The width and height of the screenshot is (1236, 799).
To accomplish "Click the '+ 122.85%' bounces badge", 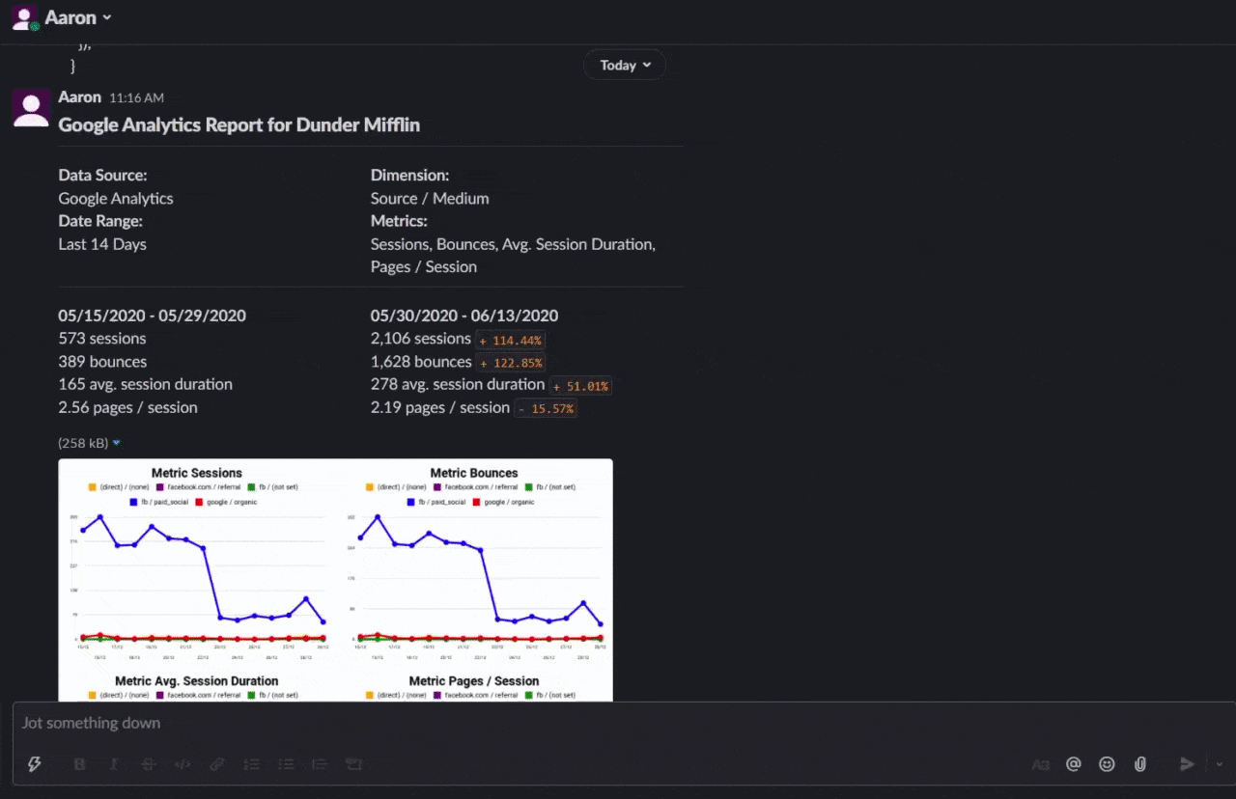I will [x=511, y=363].
